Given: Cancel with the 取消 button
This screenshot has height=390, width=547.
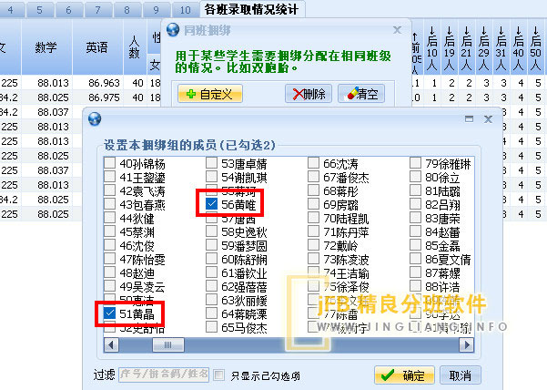Looking at the screenshot, I should (461, 375).
